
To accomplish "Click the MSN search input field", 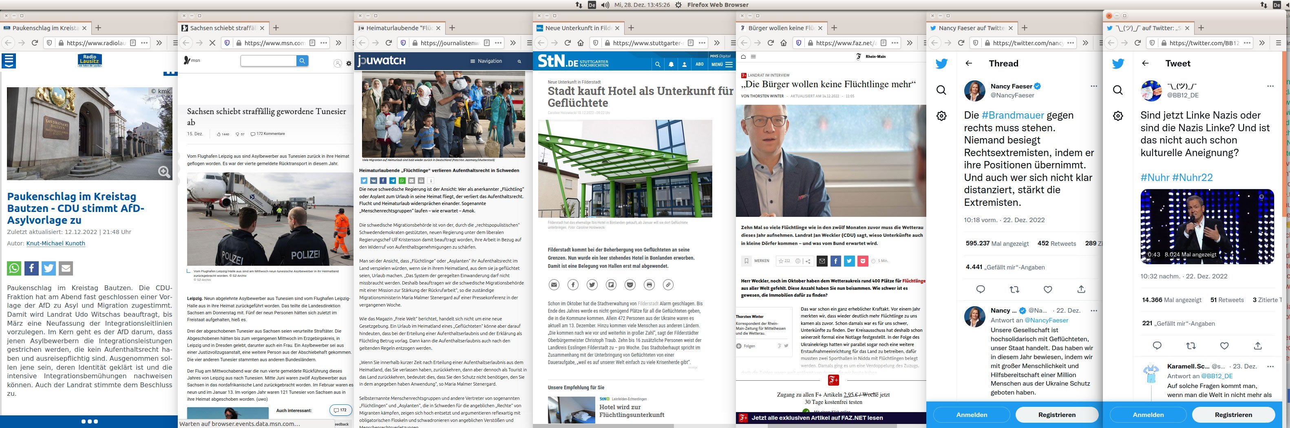I will click(x=268, y=61).
